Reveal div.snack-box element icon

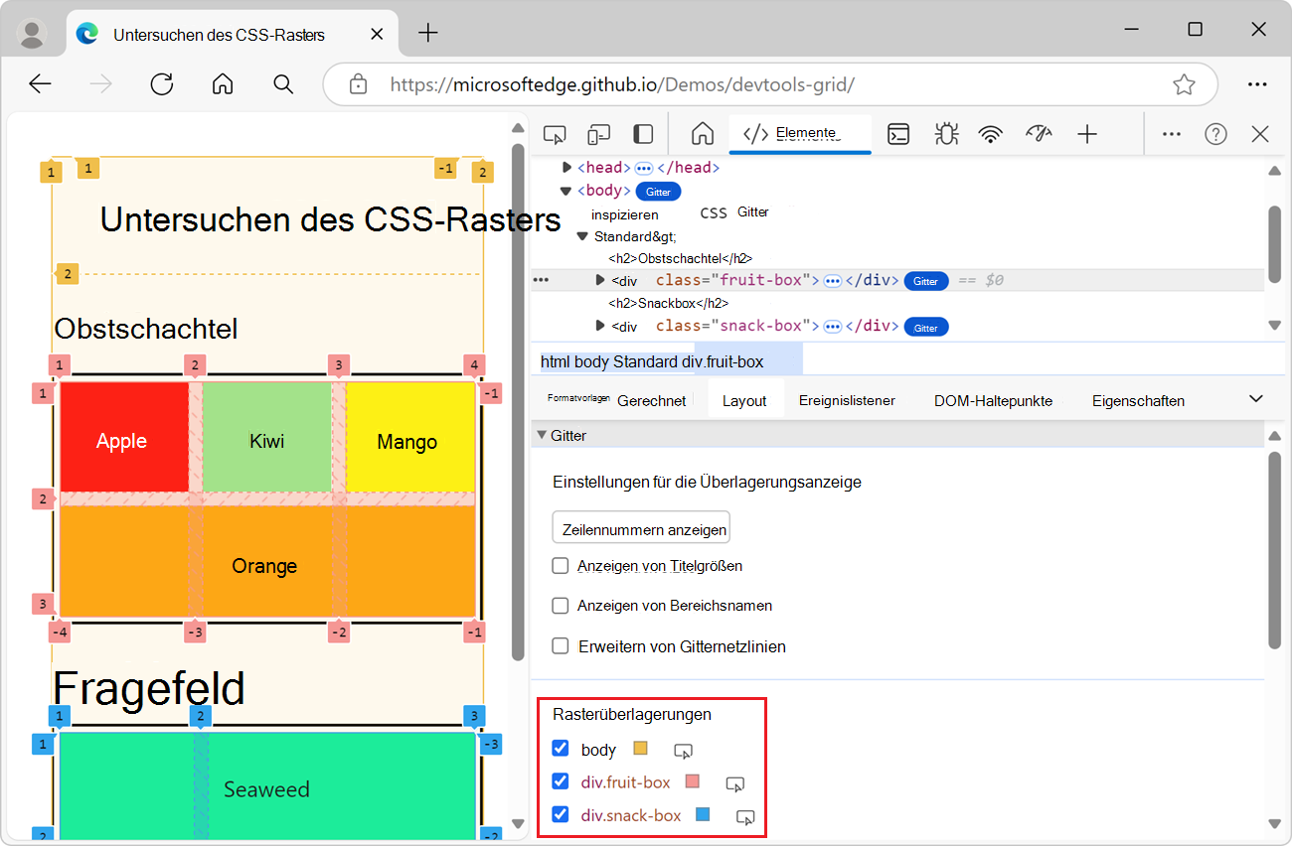point(745,817)
